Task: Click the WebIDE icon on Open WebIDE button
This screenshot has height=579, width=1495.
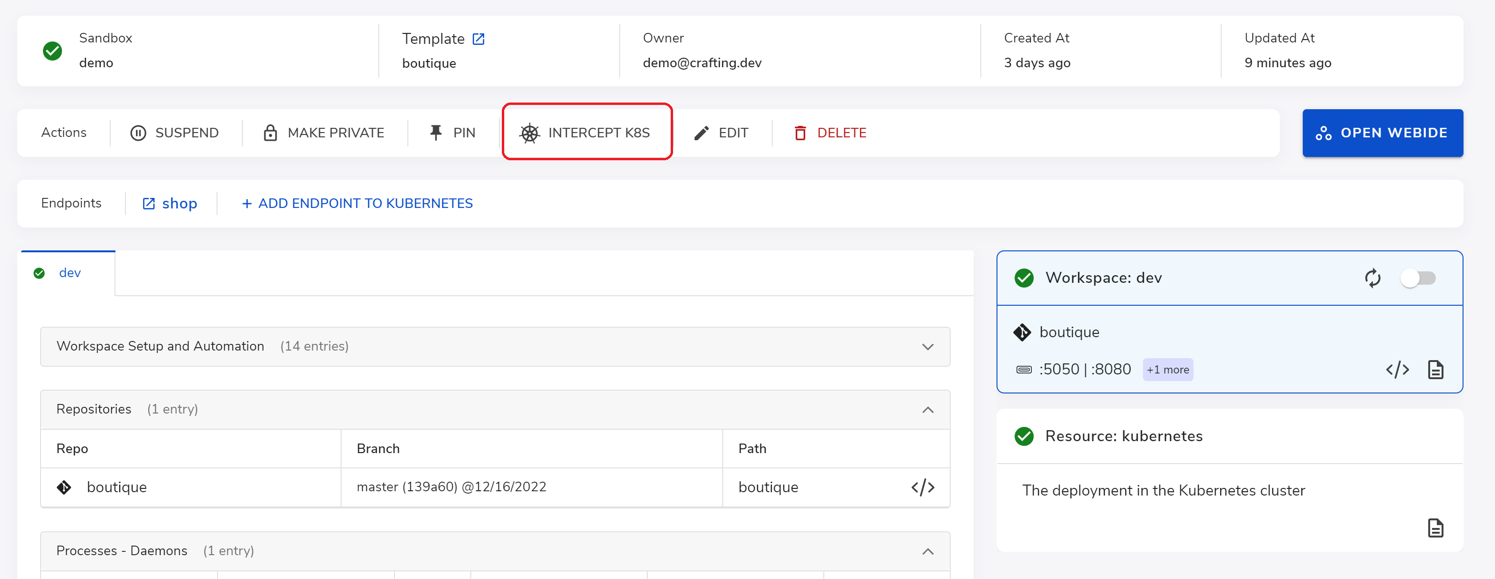Action: (x=1323, y=133)
